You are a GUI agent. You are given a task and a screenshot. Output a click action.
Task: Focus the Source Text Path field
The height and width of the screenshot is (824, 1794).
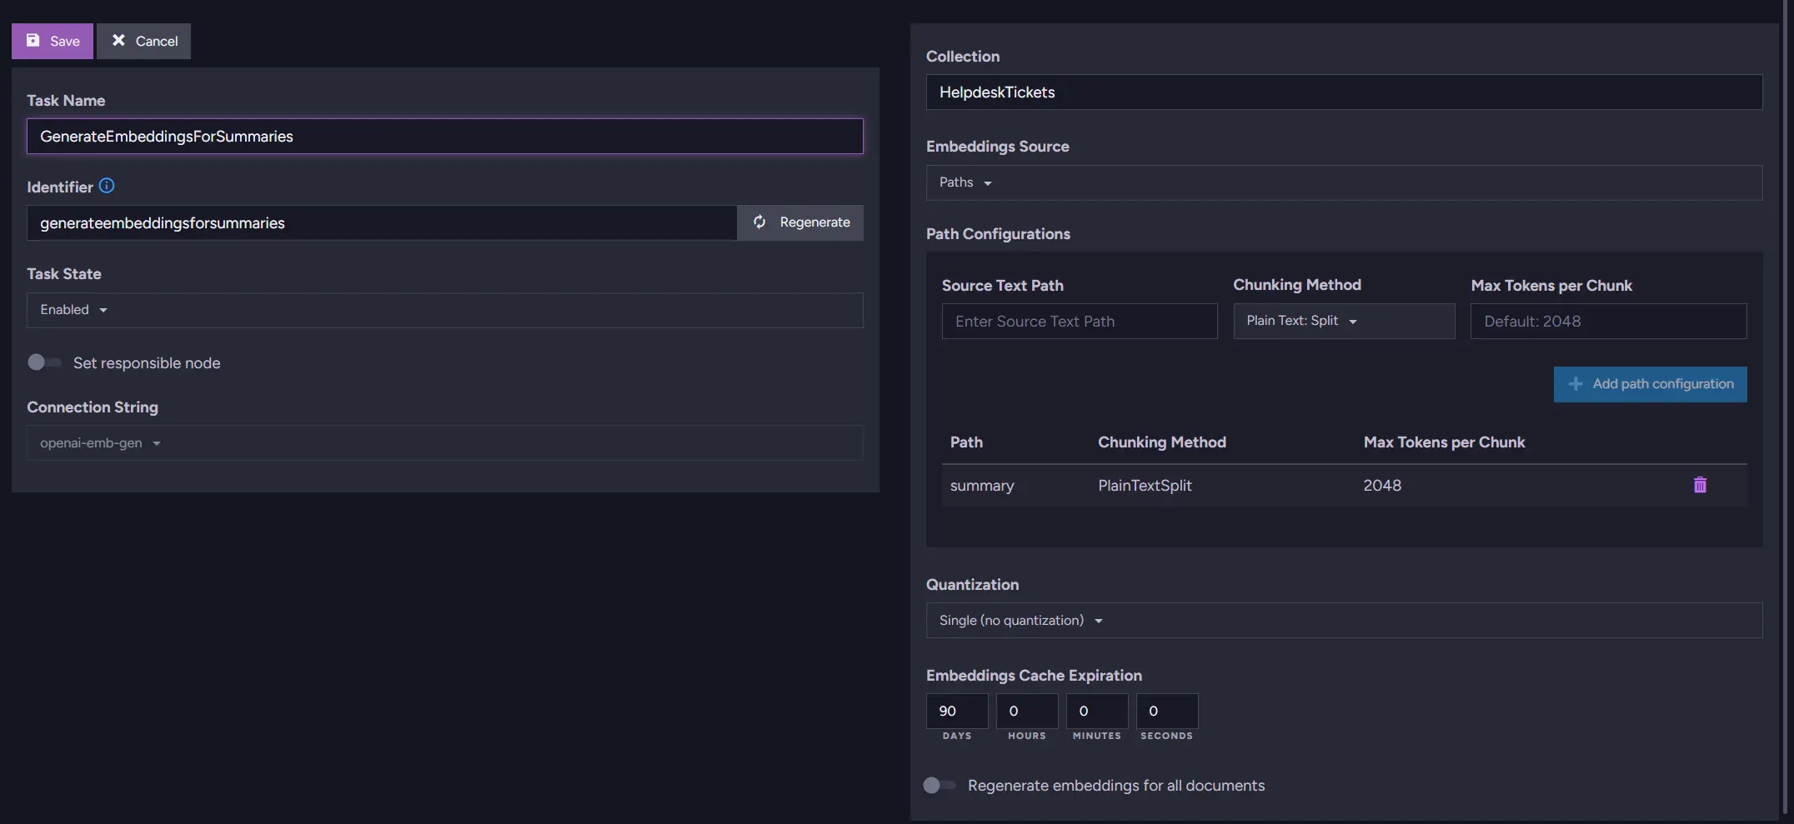point(1079,322)
